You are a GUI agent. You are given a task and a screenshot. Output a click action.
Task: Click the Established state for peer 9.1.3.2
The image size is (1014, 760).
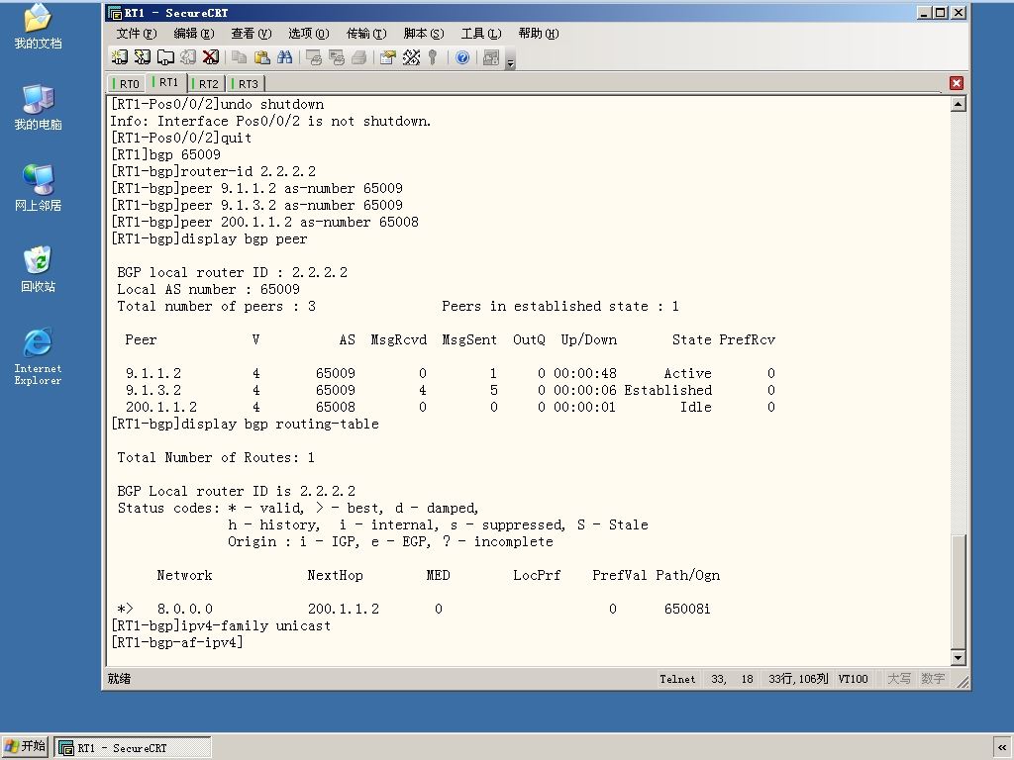click(668, 390)
